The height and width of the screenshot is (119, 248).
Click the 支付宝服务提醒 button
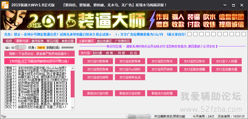(194, 69)
